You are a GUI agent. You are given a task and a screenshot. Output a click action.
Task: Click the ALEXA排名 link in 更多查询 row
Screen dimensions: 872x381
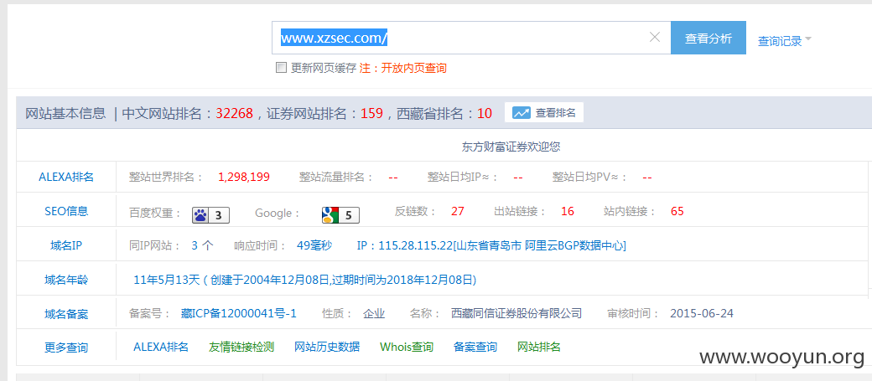[161, 348]
